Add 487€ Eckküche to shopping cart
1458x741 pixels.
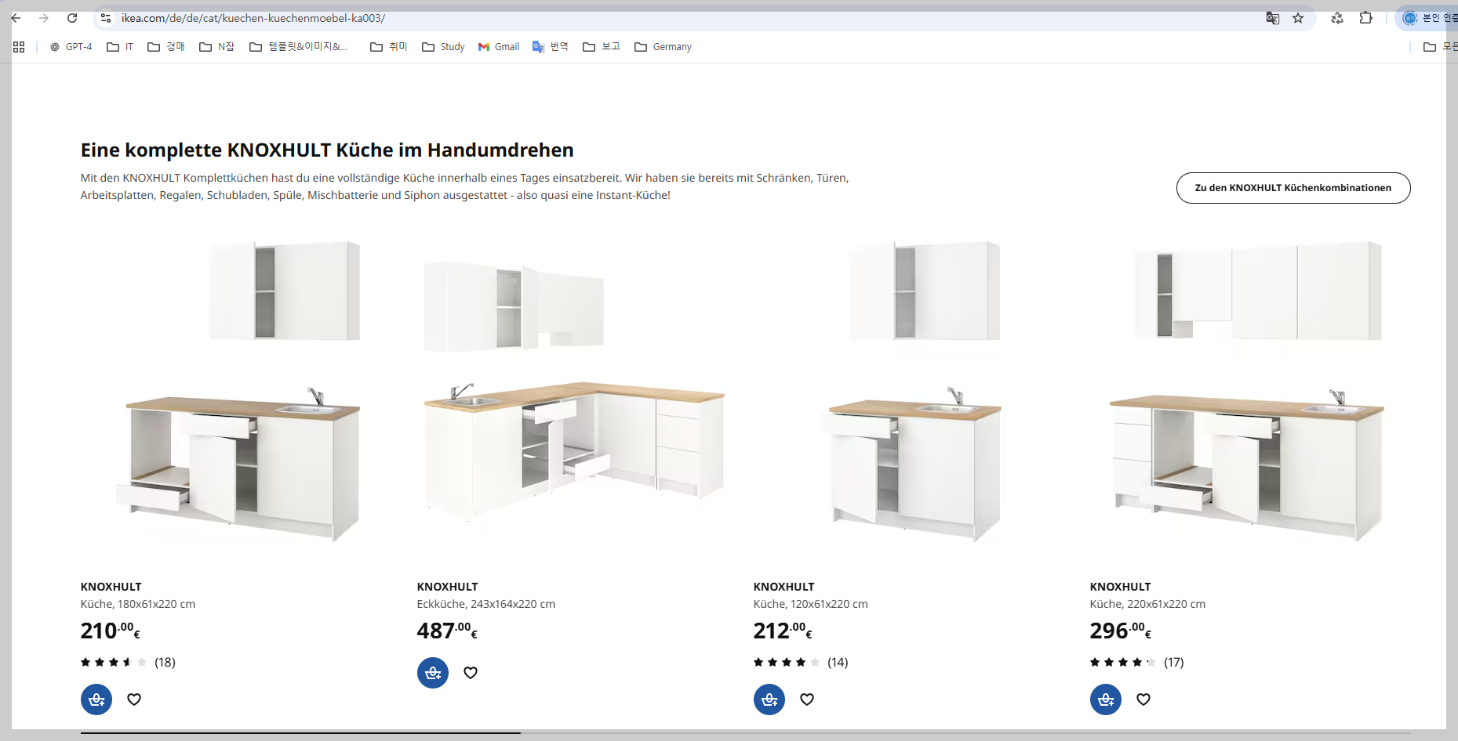click(433, 673)
